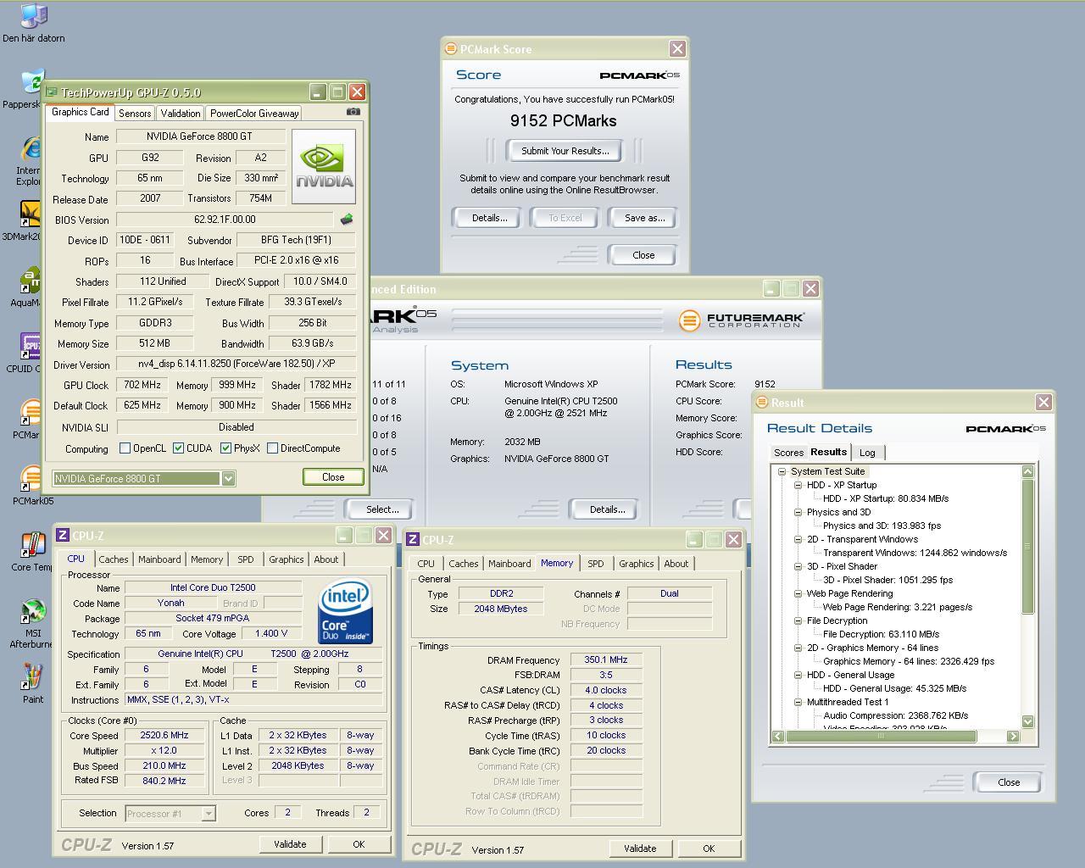Launch Internet Explorer desktop icon
The height and width of the screenshot is (868, 1085).
coord(31,161)
